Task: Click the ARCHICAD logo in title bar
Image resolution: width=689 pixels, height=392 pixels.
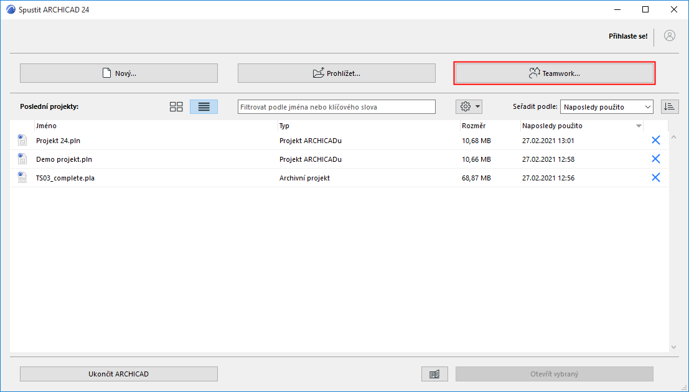Action: point(11,9)
